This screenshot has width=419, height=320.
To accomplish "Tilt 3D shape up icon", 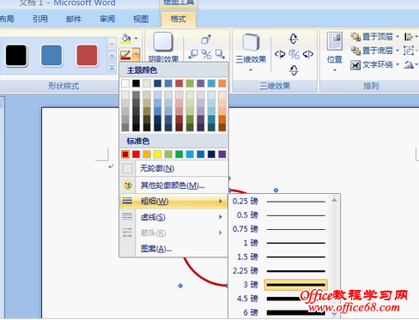I will 294,39.
